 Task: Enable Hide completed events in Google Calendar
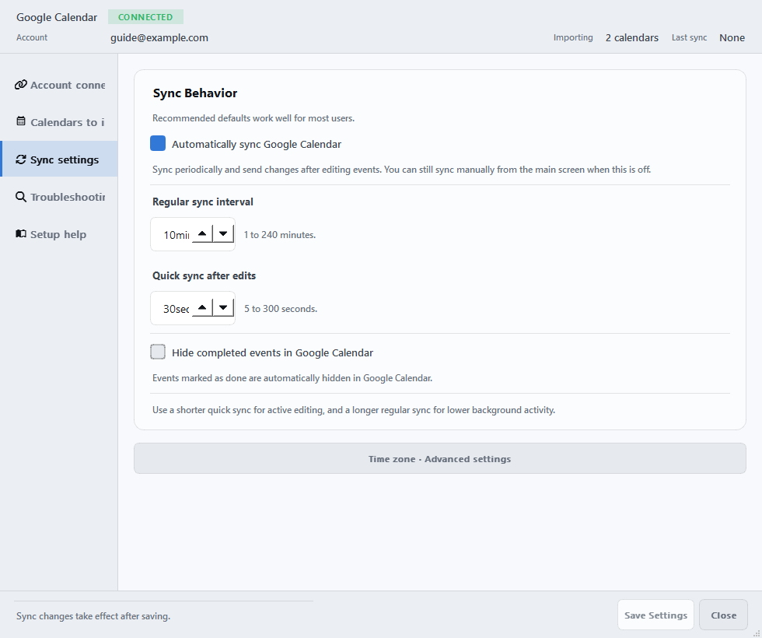tap(158, 352)
